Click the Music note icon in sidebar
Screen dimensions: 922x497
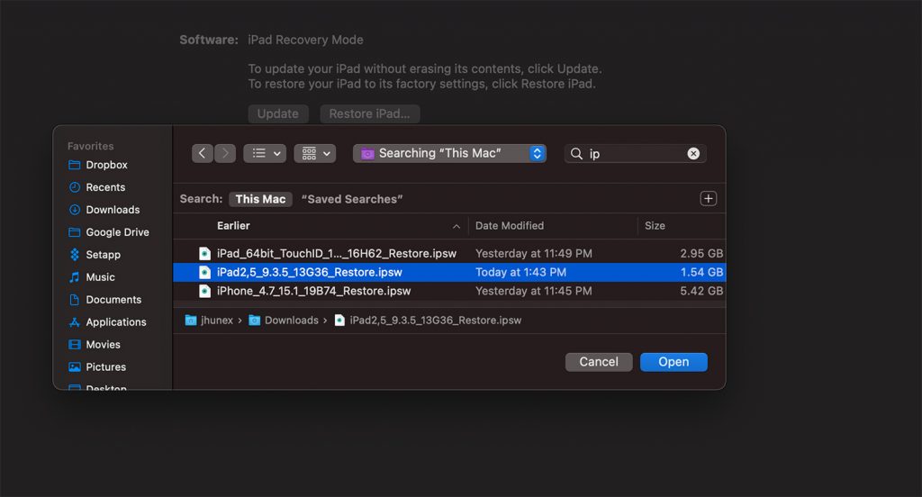[74, 277]
